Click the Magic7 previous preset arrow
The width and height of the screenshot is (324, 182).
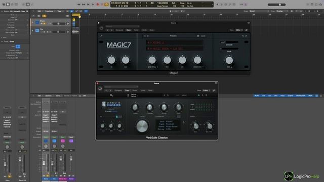tap(145, 36)
